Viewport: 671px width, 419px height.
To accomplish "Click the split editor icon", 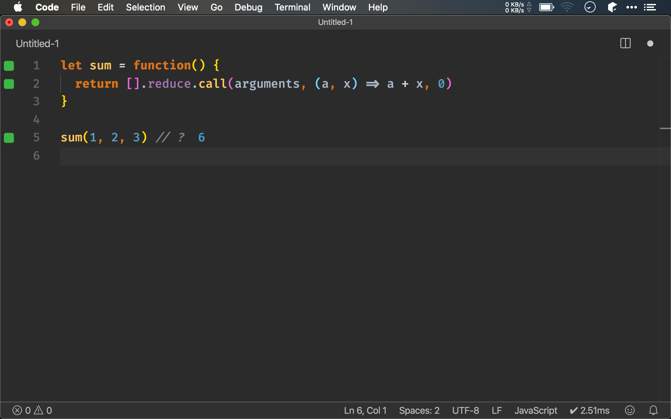I will [x=625, y=43].
